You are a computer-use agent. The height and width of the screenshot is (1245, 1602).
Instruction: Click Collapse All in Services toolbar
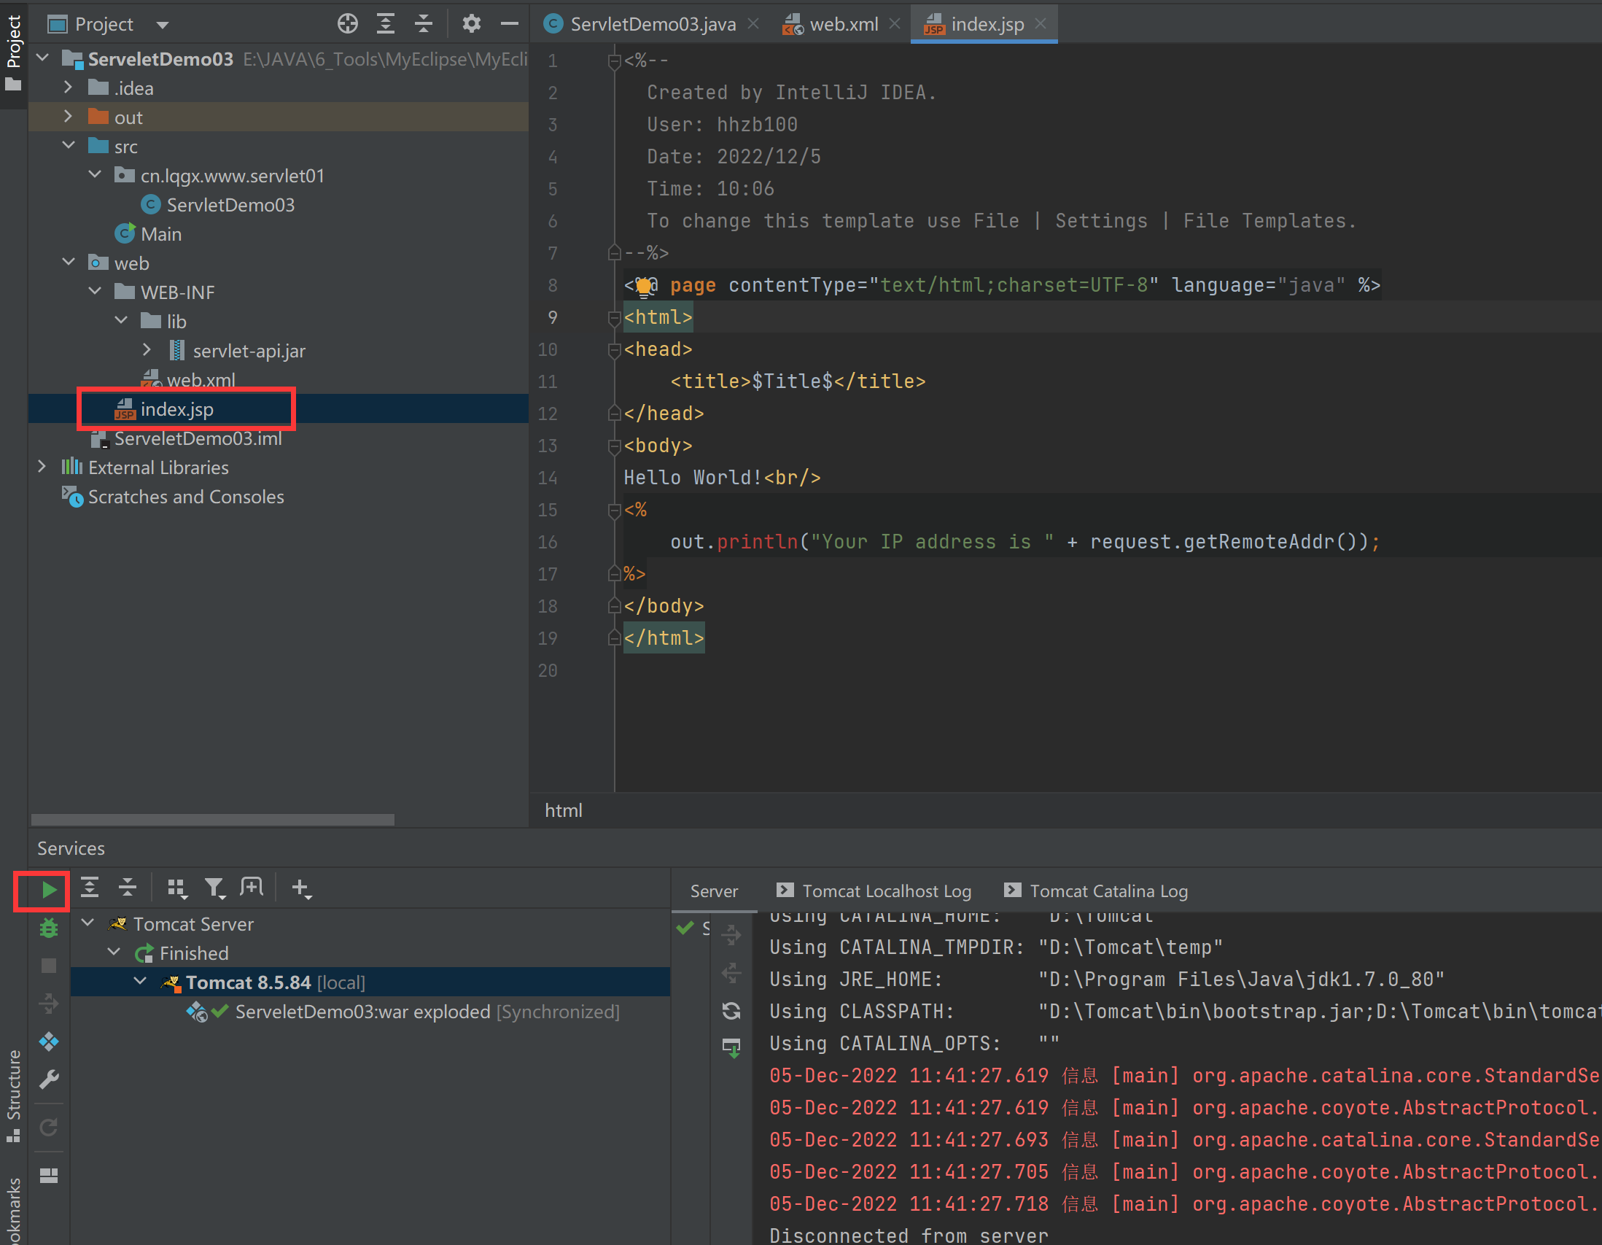(128, 888)
